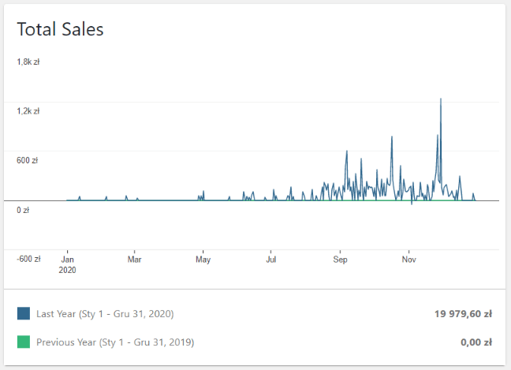The image size is (511, 370).
Task: Click the 1,2k zł y-axis label
Action: click(28, 111)
